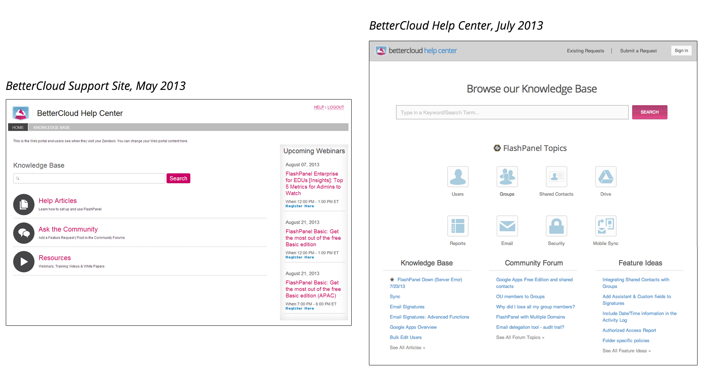Click the HELP link at top
The image size is (711, 375).
pyautogui.click(x=319, y=107)
